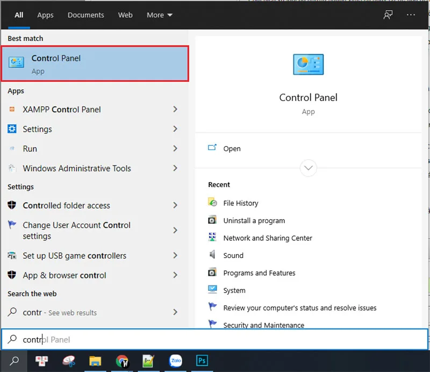Open the More dropdown filter
Image resolution: width=430 pixels, height=372 pixels.
[x=160, y=15]
